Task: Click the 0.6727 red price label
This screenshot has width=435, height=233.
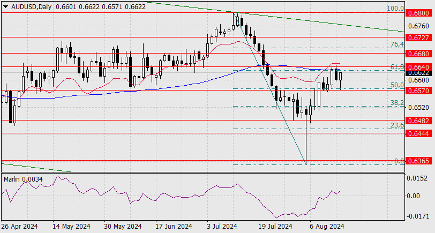Action: (x=419, y=37)
